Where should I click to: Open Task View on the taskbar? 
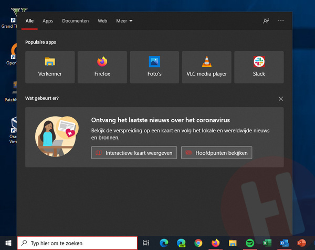click(146, 243)
